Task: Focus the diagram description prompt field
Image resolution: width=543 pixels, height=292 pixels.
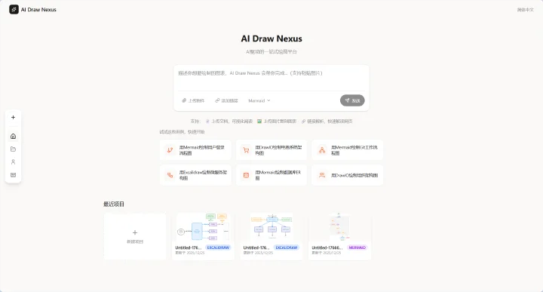Action: (x=271, y=78)
